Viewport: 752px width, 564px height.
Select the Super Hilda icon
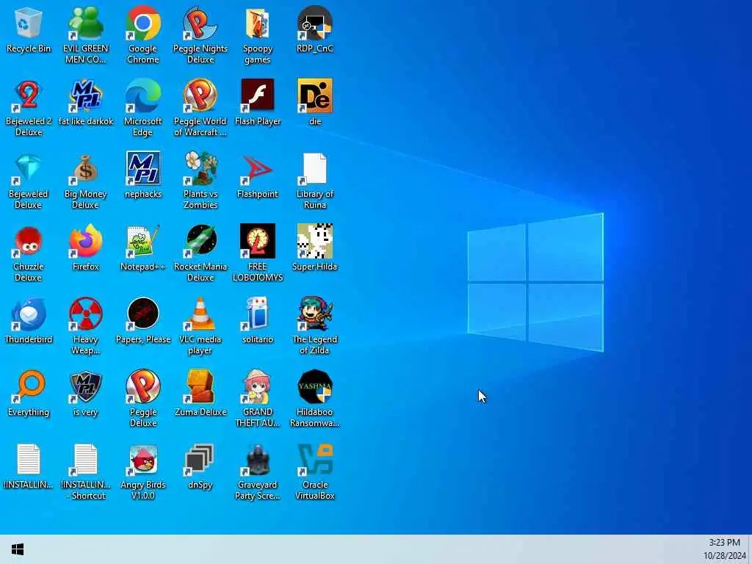[x=314, y=241]
